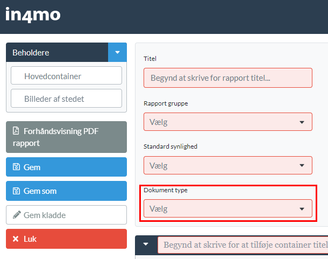
Task: Close the editor with Luk button
Action: pyautogui.click(x=66, y=239)
